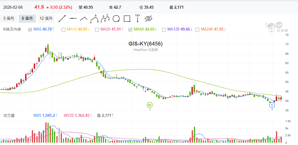Click the green 60 marker on chart
This screenshot has width=298, height=145.
(149, 105)
